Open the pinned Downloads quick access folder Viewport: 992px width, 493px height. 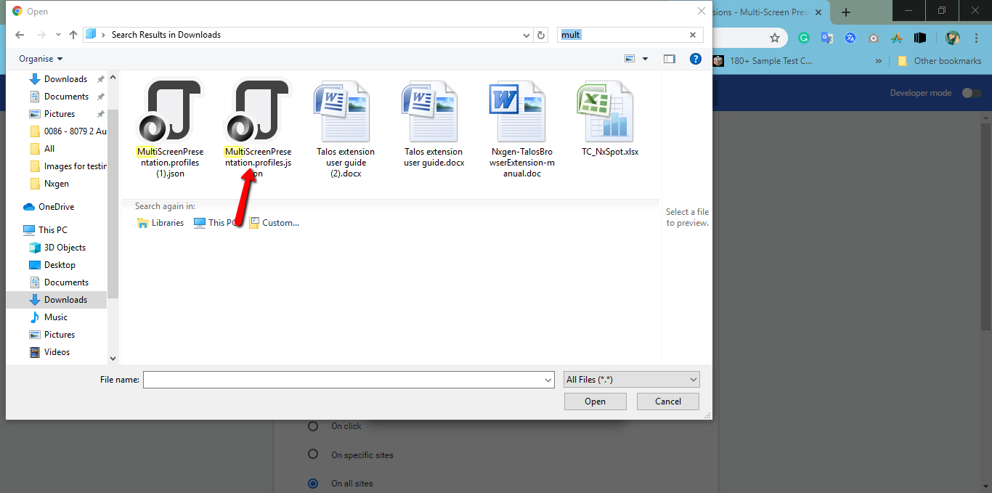tap(65, 79)
